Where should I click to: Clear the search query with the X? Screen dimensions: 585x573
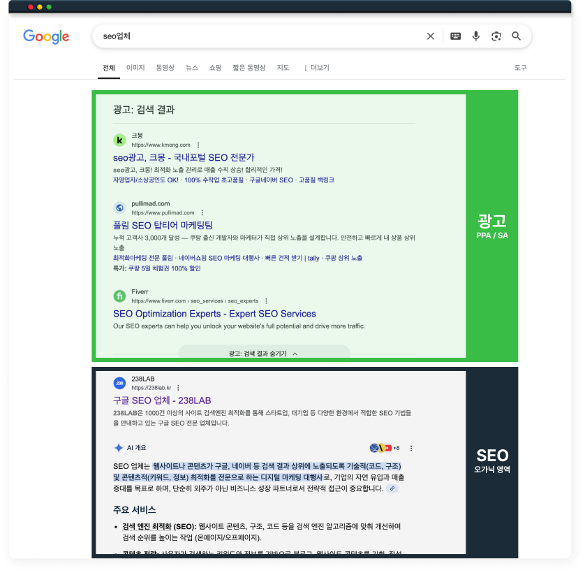431,36
